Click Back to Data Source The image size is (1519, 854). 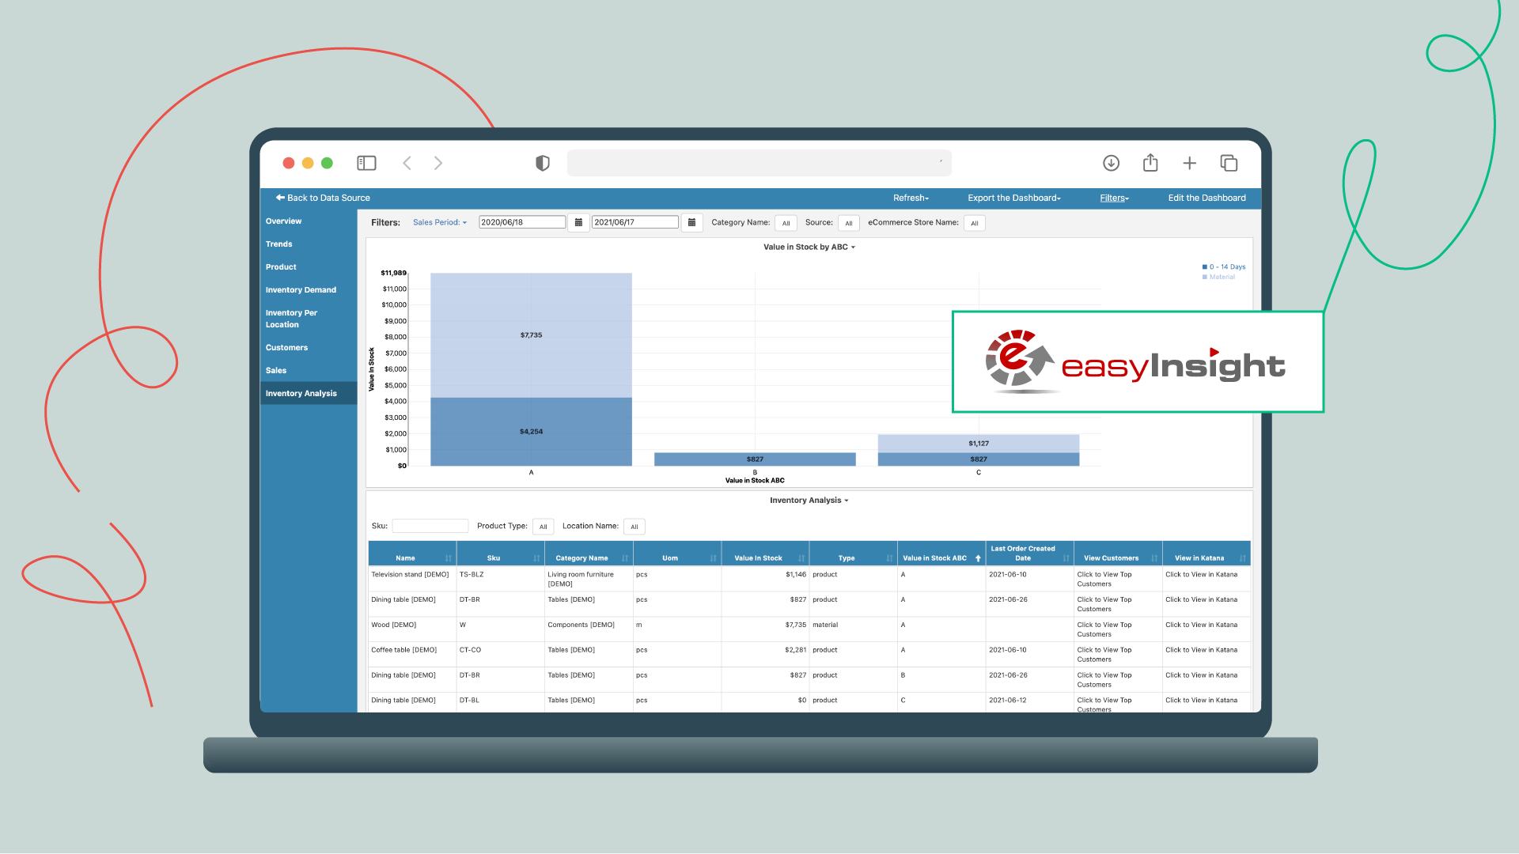tap(323, 198)
